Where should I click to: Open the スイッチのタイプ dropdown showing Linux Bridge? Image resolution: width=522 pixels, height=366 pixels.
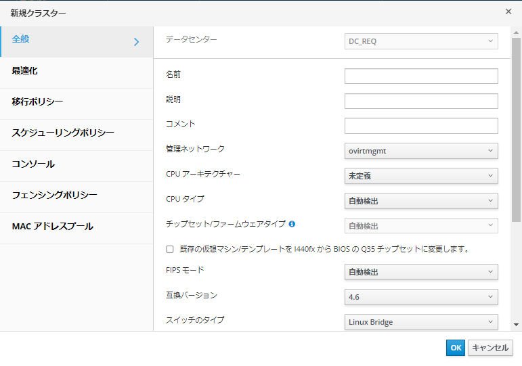coord(421,322)
